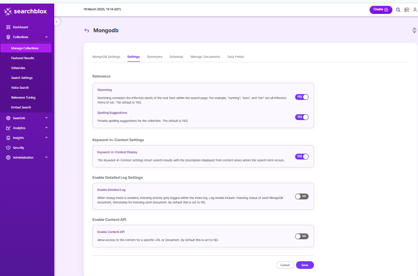The width and height of the screenshot is (418, 276).
Task: Go to the Manage Documents tab
Action: coord(205,57)
